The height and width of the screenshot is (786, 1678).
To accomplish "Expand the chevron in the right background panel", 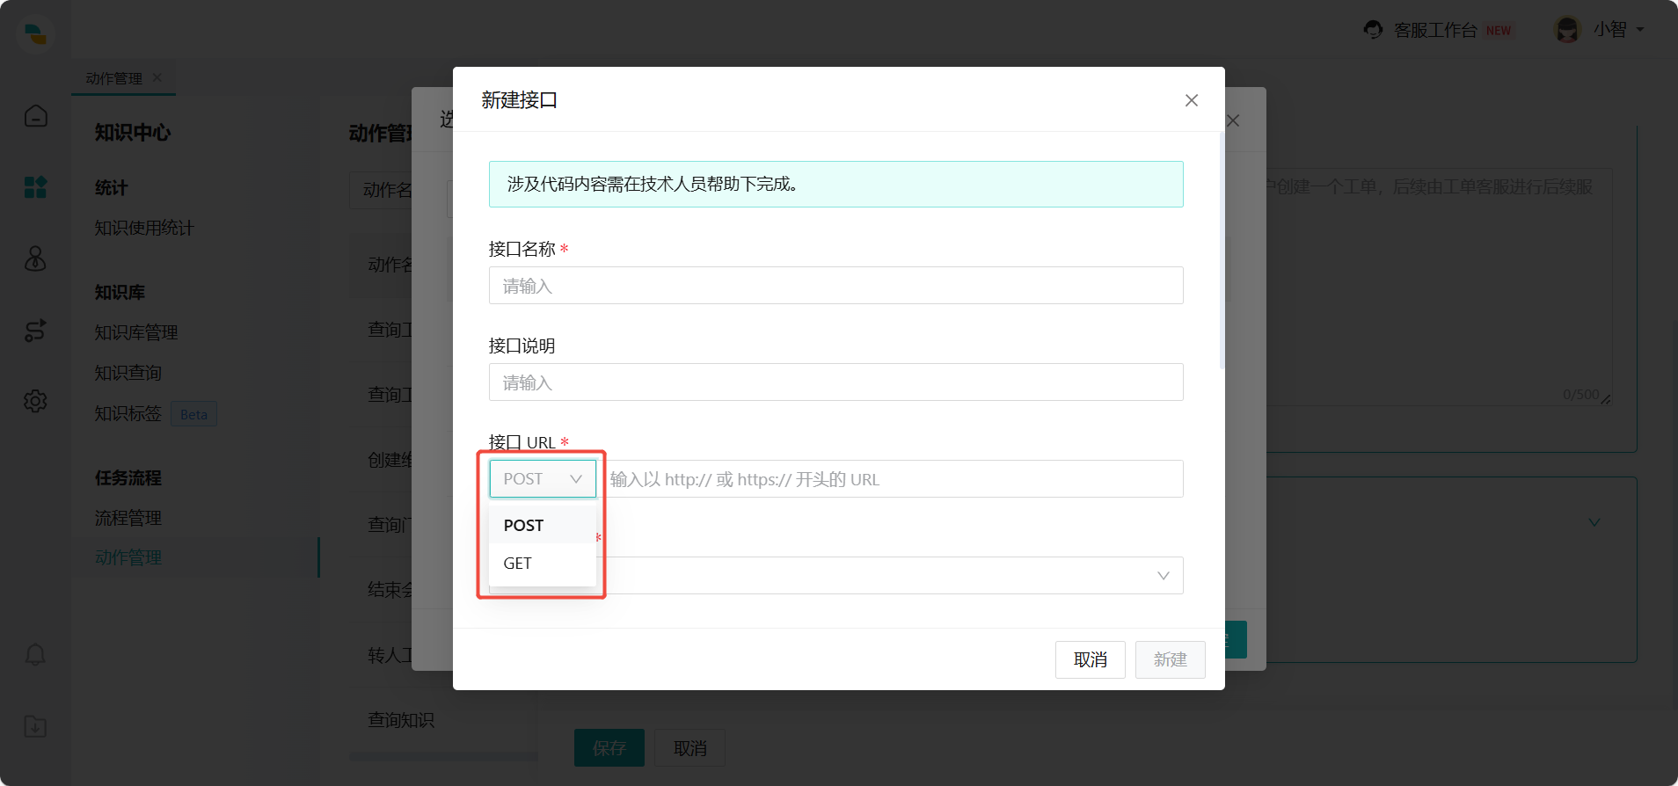I will (1594, 522).
